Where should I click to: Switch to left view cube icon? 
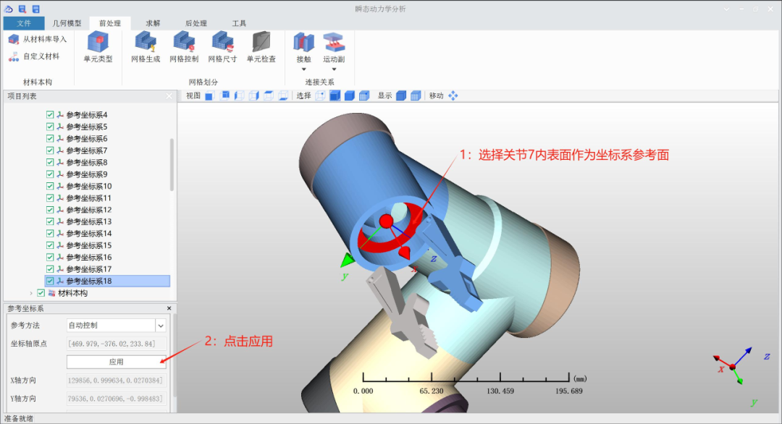pos(239,96)
